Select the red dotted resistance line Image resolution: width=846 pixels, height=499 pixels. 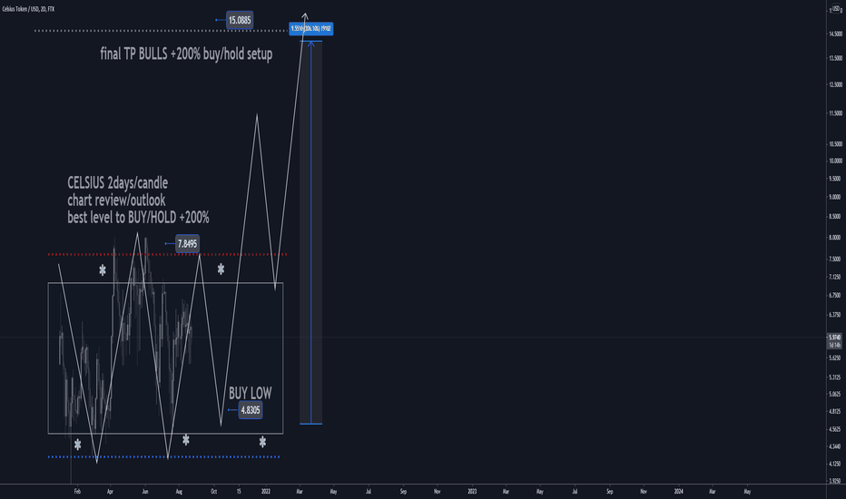[167, 254]
